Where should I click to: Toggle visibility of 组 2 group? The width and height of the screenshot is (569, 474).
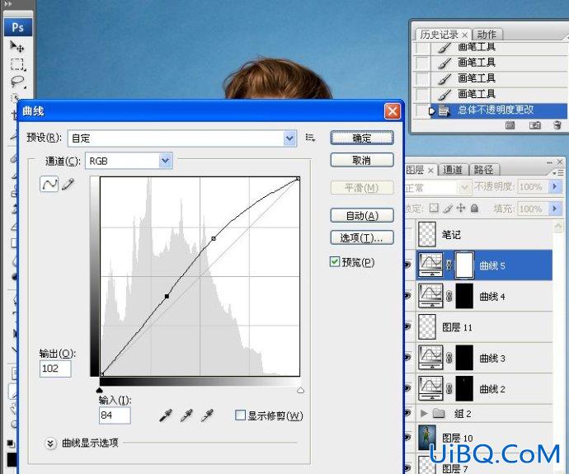click(407, 413)
